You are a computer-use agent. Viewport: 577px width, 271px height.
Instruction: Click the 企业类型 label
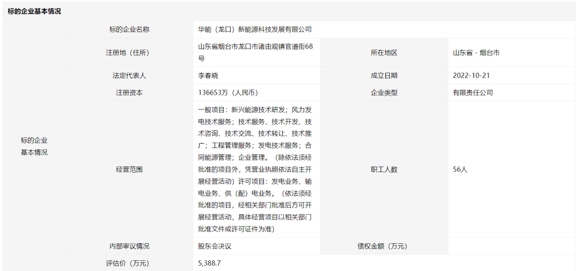(384, 92)
